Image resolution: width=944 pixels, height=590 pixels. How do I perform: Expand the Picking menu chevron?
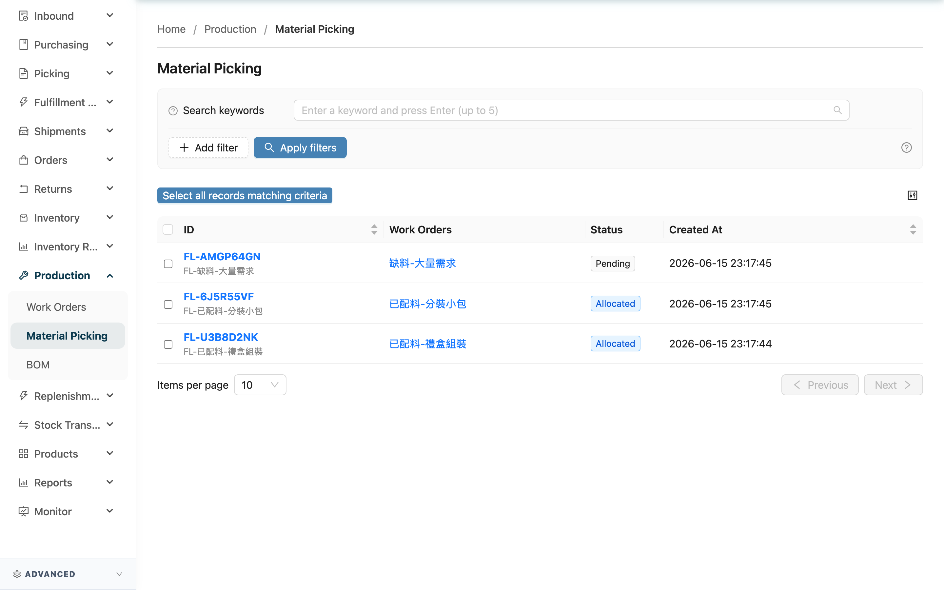(x=110, y=73)
